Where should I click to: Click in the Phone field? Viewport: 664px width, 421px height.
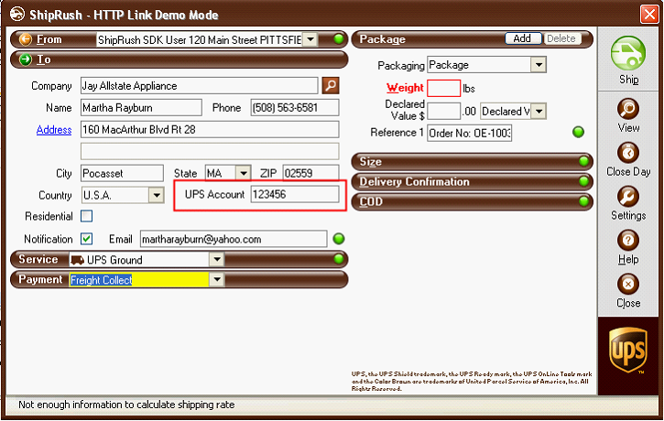tap(295, 107)
